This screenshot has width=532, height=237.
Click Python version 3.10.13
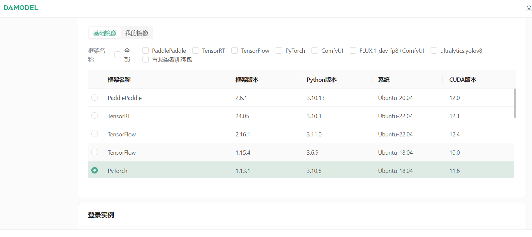coord(315,98)
